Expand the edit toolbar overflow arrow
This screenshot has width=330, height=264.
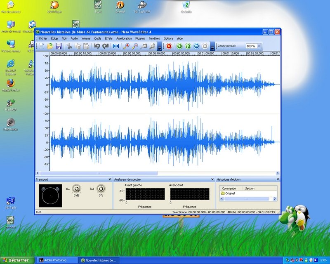coord(160,46)
